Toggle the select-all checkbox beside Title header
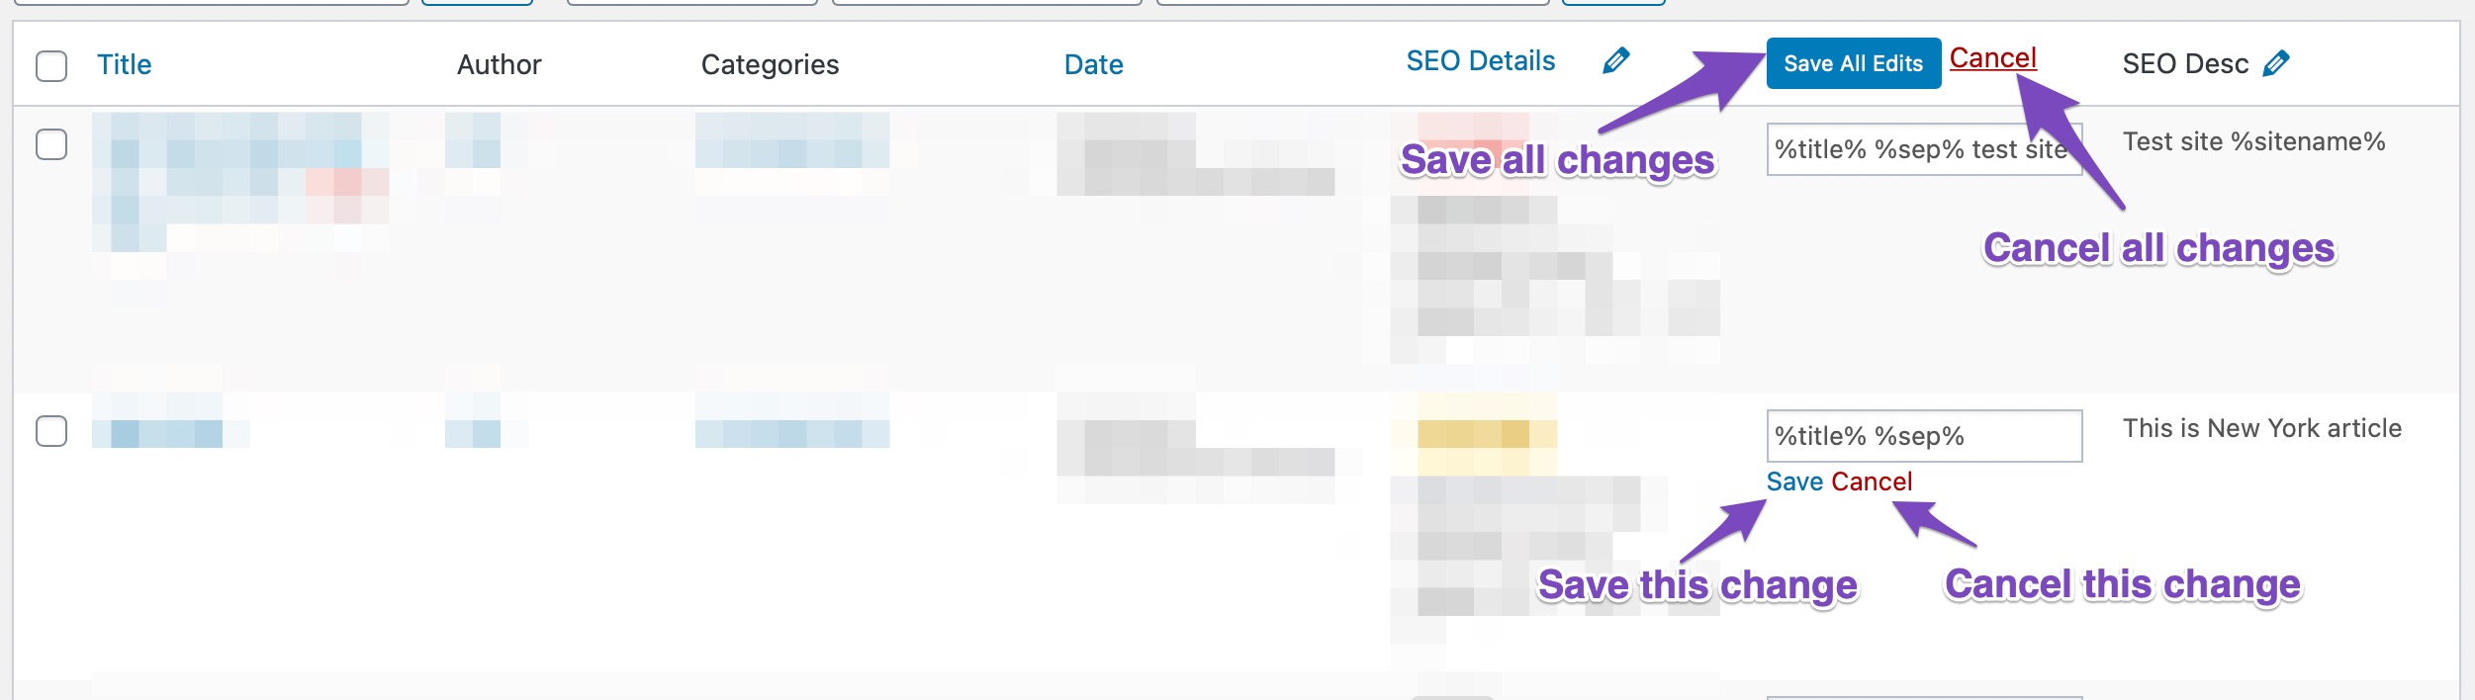The height and width of the screenshot is (700, 2475). (51, 66)
